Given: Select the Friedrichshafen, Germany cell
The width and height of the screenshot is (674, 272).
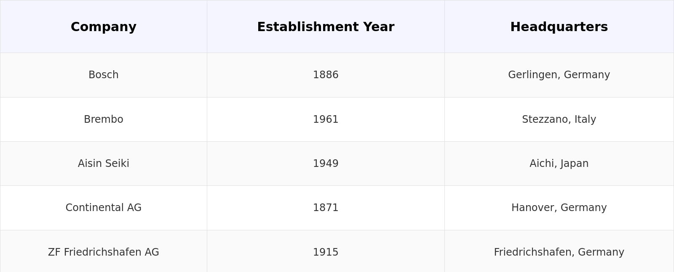Looking at the screenshot, I should (559, 252).
